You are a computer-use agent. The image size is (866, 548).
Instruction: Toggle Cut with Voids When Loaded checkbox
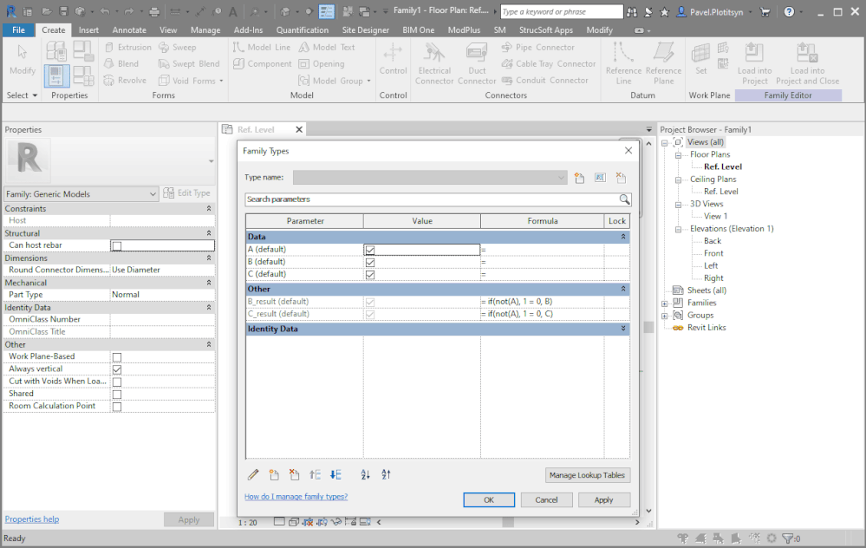pos(117,382)
